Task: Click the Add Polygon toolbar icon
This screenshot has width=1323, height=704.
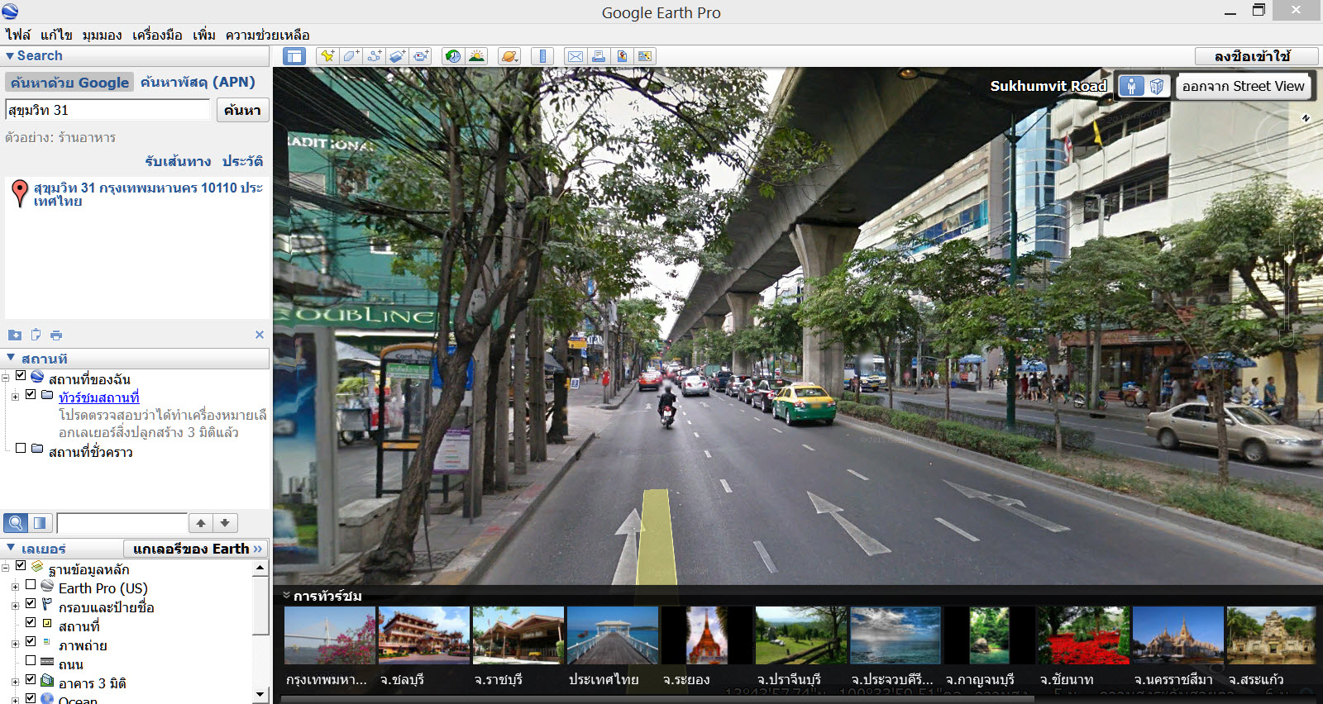Action: click(351, 56)
